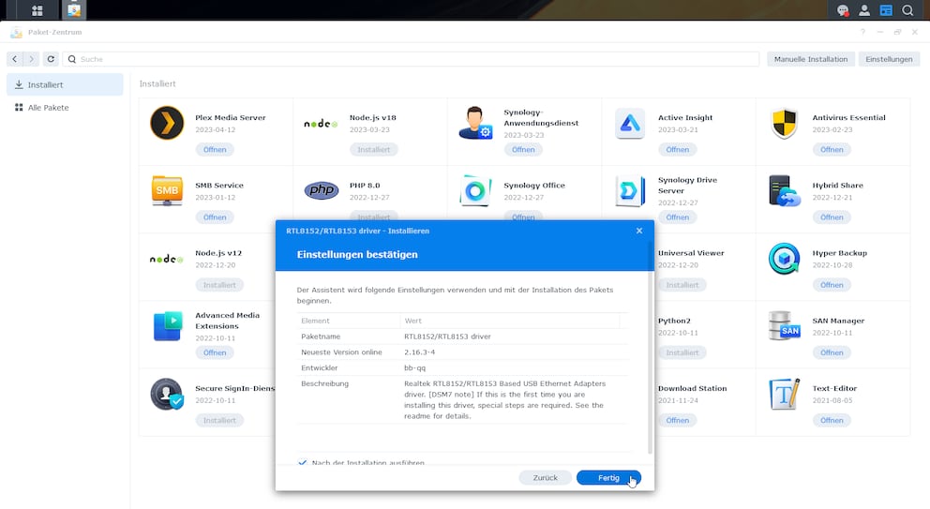Click Öffnen for Active Insight
Screen dimensions: 930x509
677,149
